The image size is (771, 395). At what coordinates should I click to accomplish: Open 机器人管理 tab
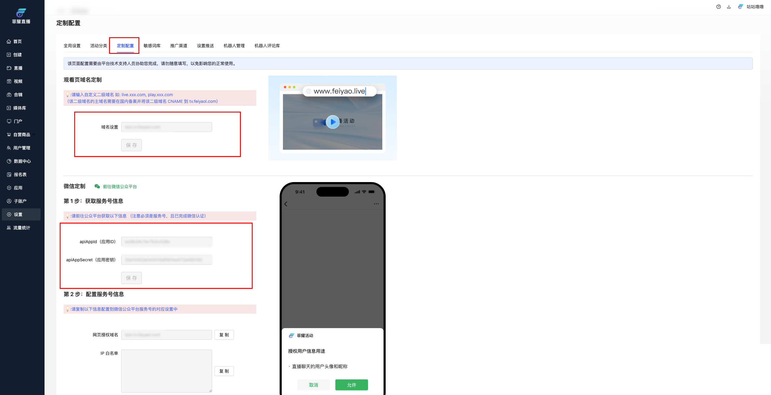click(x=234, y=46)
